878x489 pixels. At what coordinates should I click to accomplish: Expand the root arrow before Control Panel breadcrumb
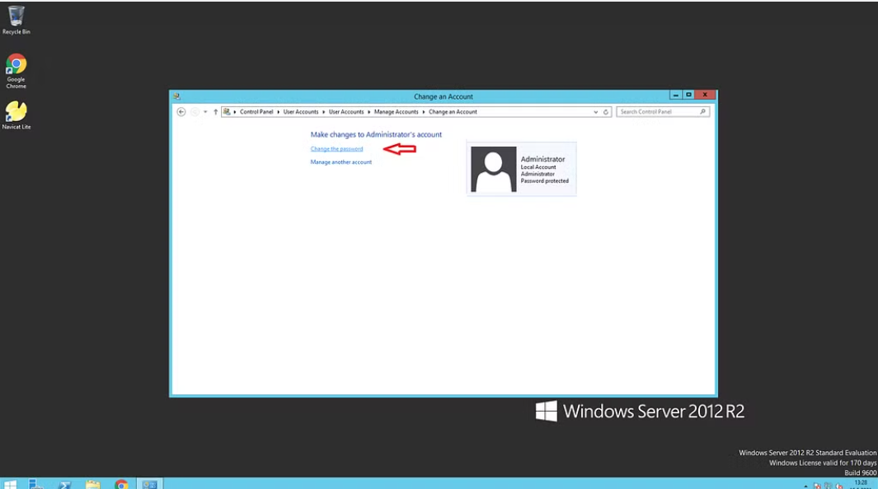tap(235, 112)
